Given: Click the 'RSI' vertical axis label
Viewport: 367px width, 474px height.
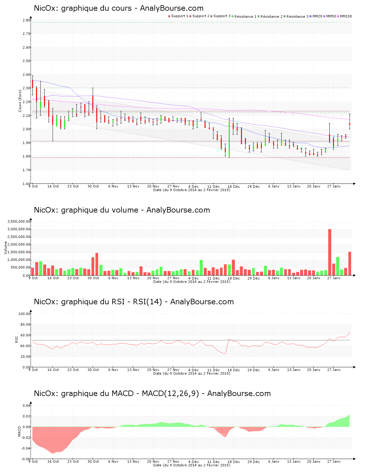Looking at the screenshot, I should [x=17, y=339].
